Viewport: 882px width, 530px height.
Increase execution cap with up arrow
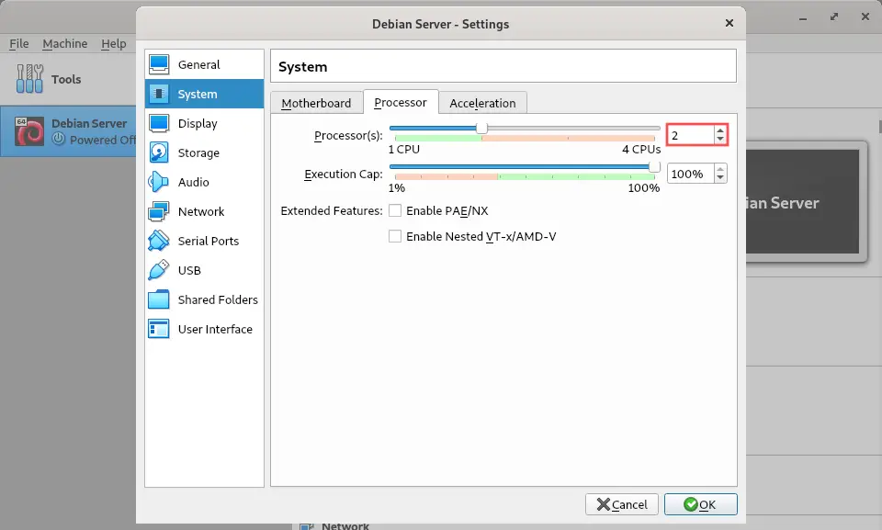[720, 169]
